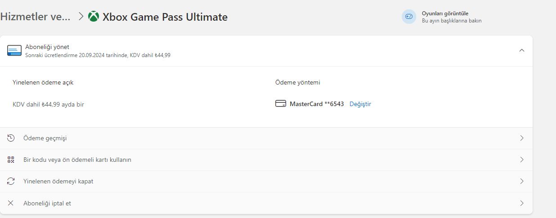Click the refresh arrows icon for recurring payment

11,181
